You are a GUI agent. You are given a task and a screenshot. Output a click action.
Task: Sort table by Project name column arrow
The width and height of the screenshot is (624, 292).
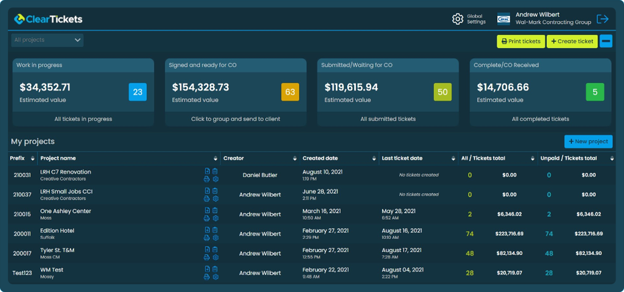[216, 158]
